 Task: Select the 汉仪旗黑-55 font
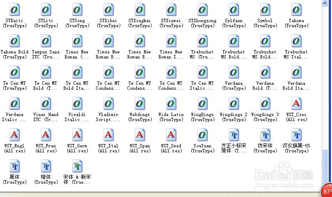(x=297, y=135)
